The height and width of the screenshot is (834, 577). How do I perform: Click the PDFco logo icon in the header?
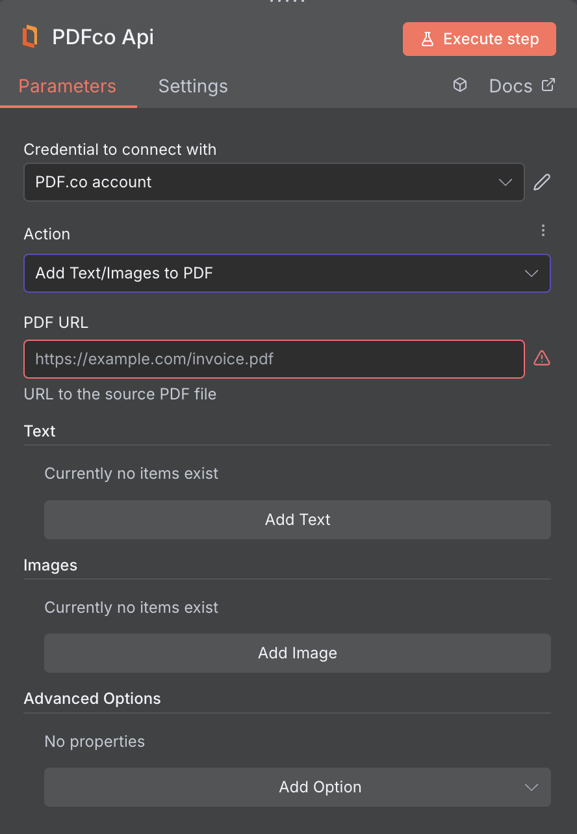point(29,36)
